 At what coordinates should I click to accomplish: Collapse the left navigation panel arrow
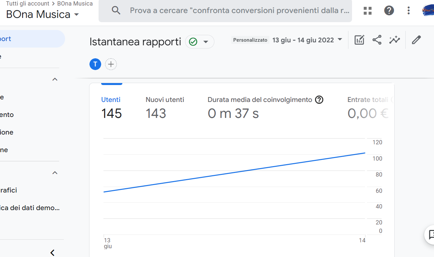pyautogui.click(x=52, y=252)
